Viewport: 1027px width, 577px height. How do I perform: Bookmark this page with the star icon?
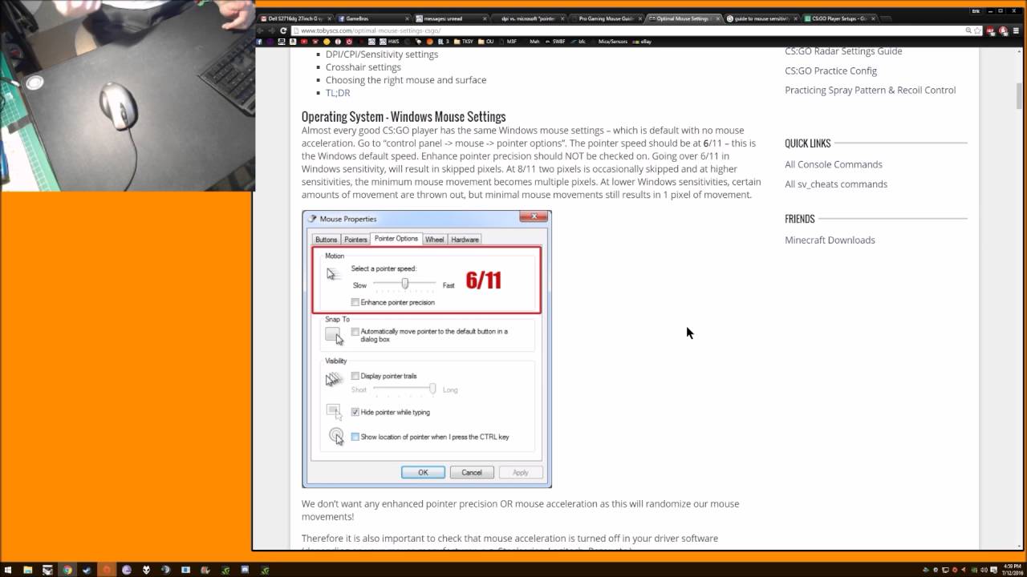click(977, 30)
